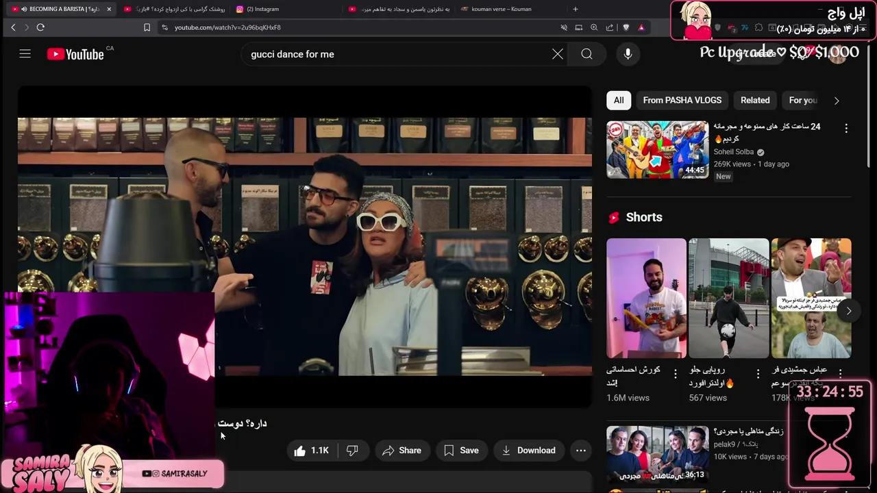Open options for Soheil Solba video
The image size is (877, 493).
(846, 129)
